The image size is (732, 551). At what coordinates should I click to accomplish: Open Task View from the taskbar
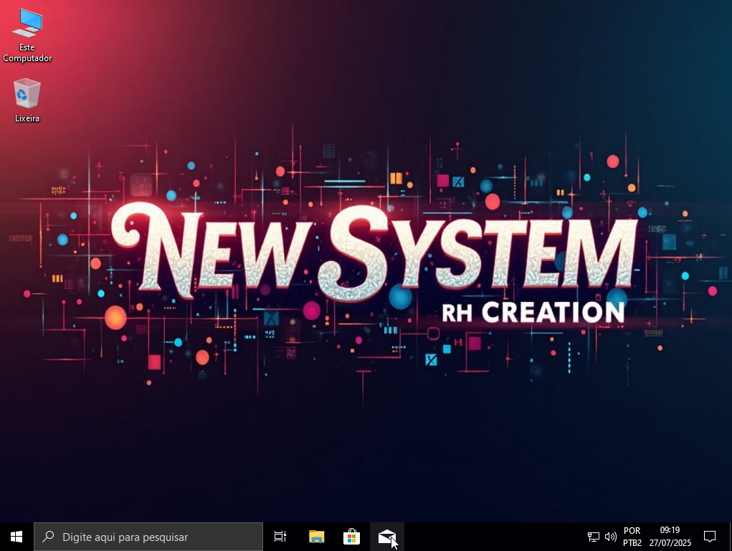coord(280,537)
